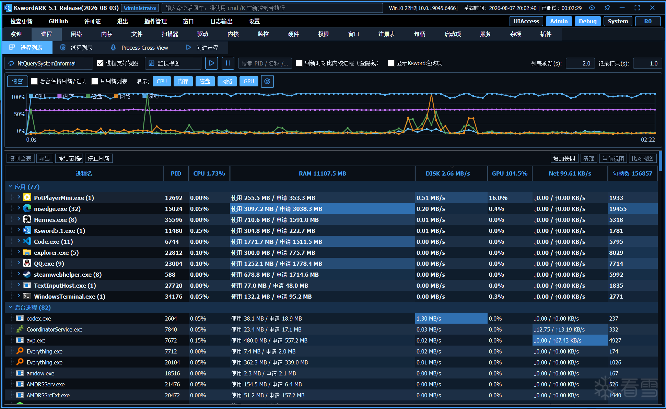
Task: Open the 插件管理 menu
Action: tap(155, 21)
